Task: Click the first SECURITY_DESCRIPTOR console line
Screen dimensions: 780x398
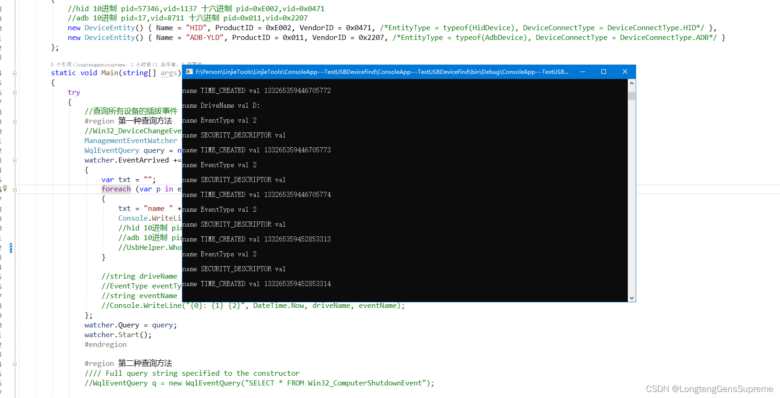Action: (234, 135)
